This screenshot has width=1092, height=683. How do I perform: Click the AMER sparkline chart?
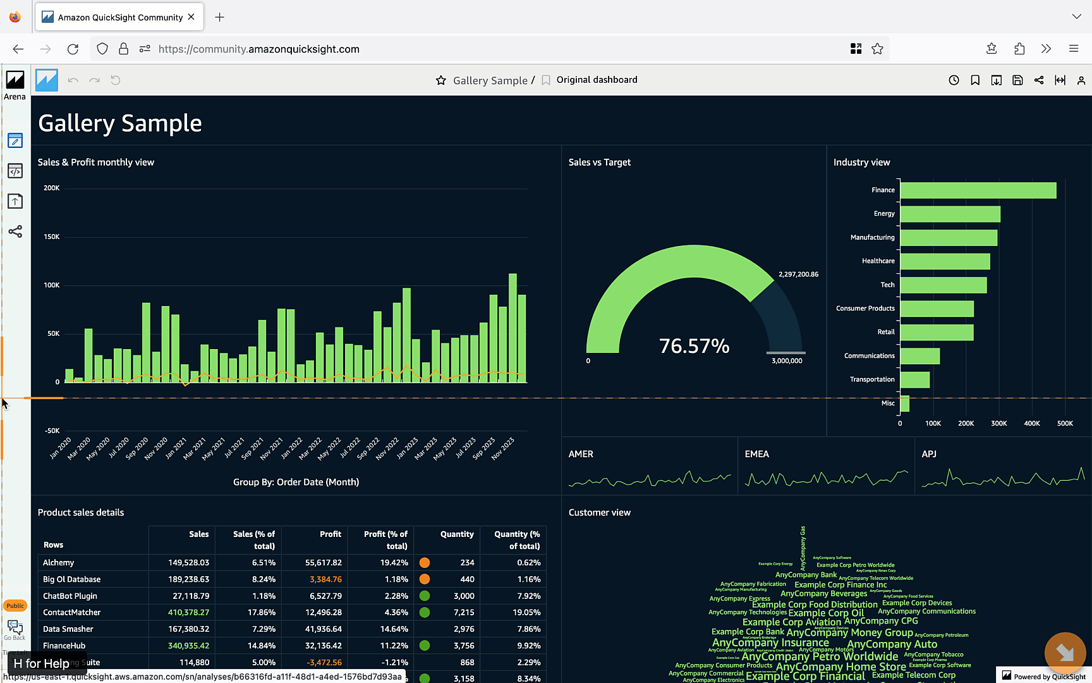pos(650,478)
